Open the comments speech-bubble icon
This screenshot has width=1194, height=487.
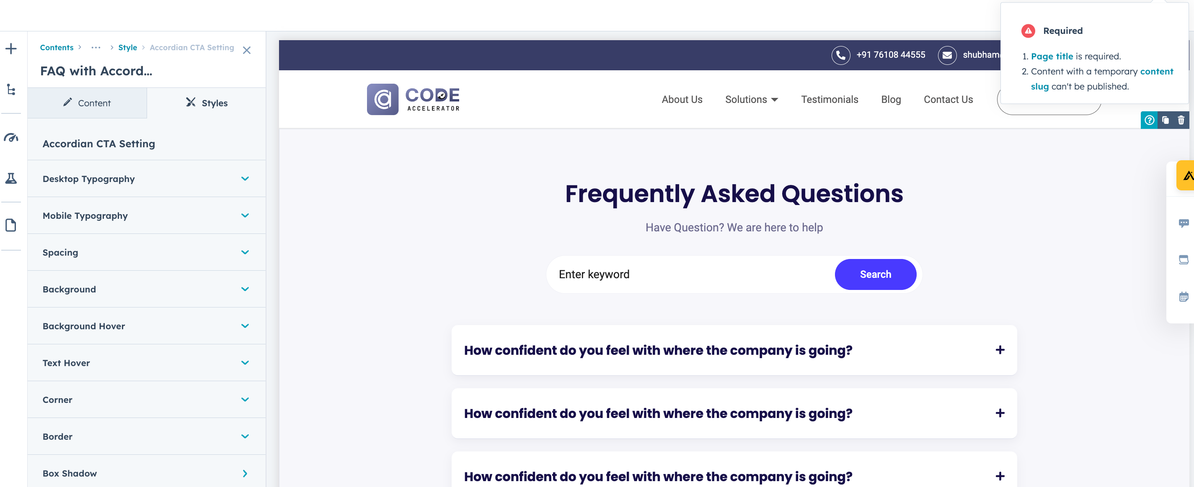coord(1184,223)
